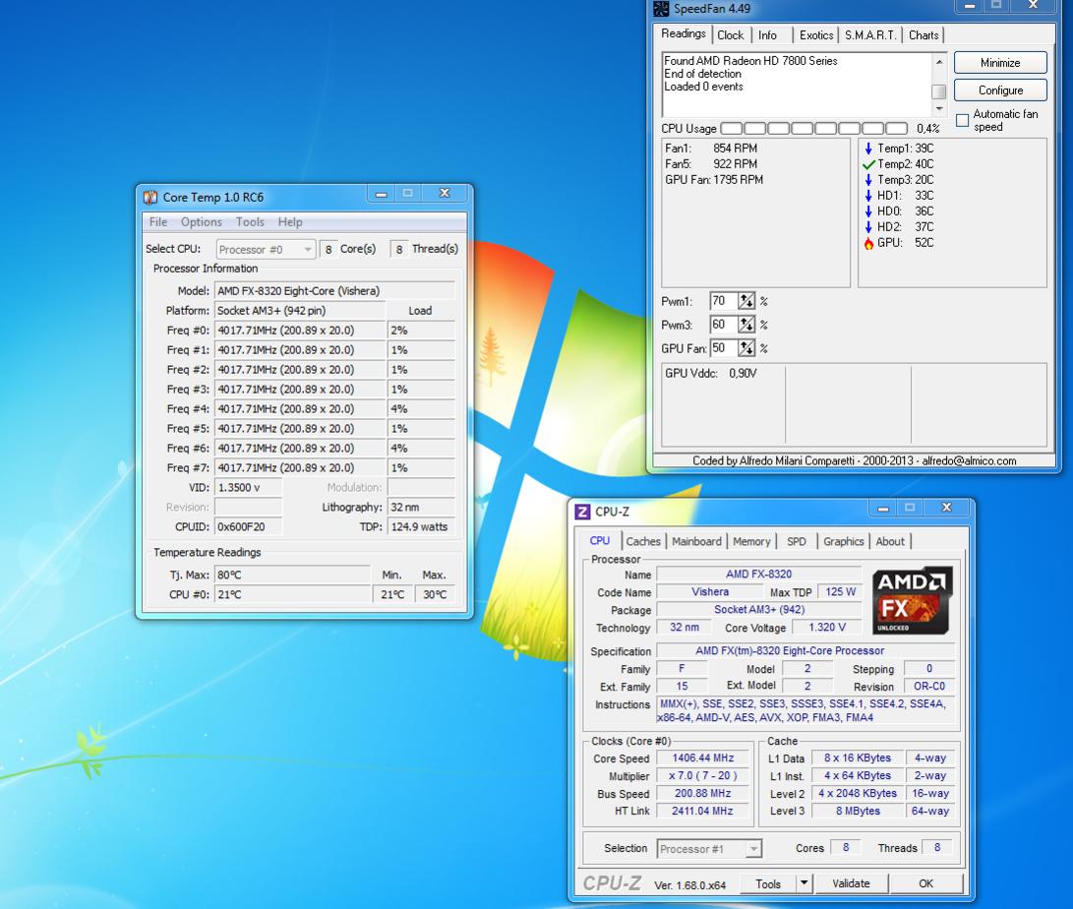Click the HD2 blue down arrow icon
Viewport: 1073px width, 909px height.
pos(868,227)
